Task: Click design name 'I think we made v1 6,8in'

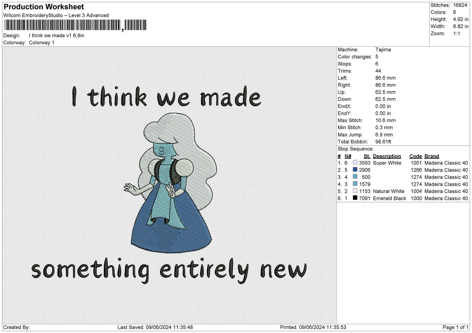Action: pos(57,35)
